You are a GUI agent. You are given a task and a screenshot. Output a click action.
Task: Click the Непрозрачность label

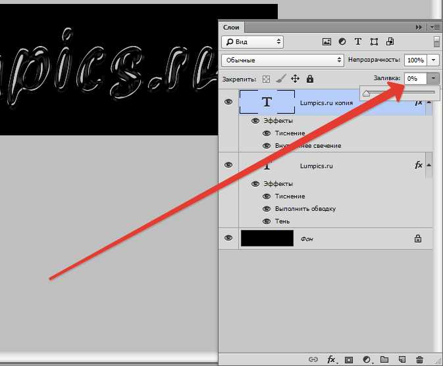374,60
